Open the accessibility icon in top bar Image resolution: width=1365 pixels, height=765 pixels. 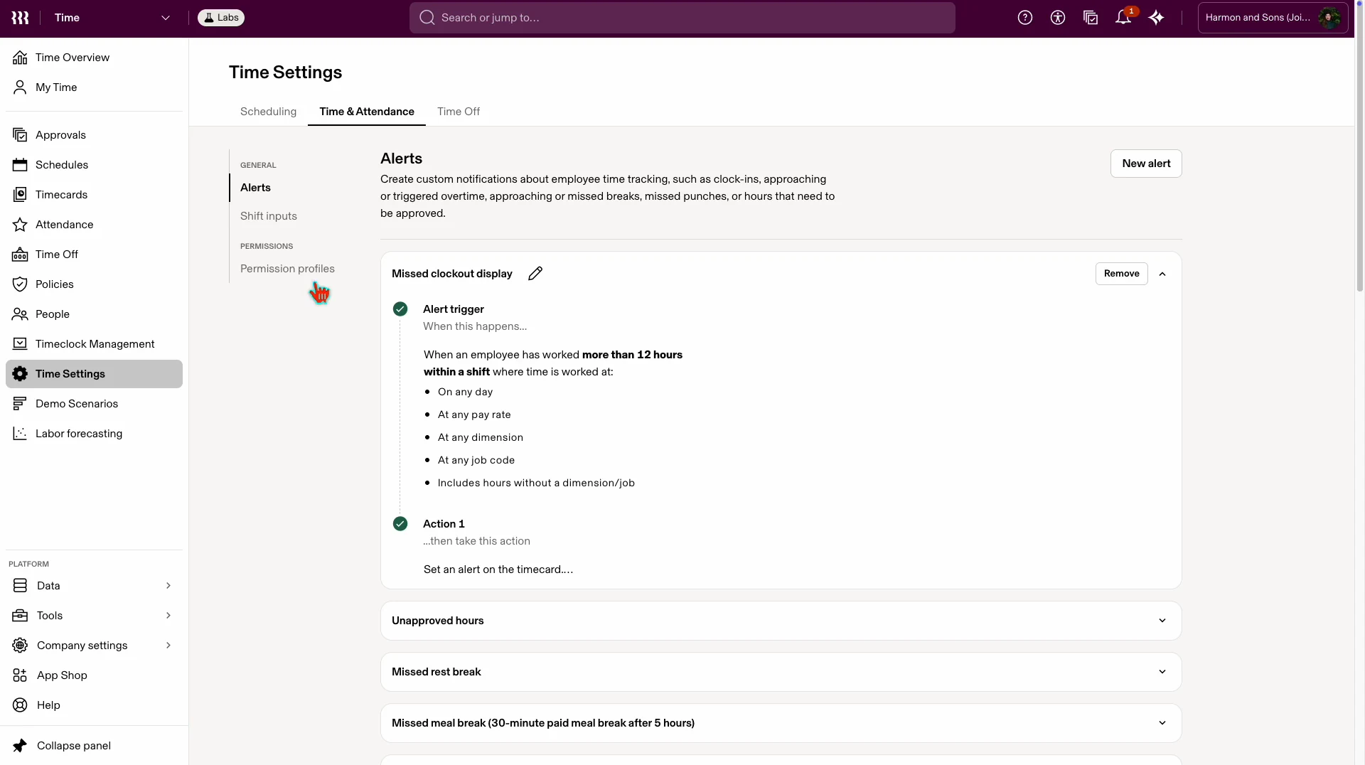coord(1057,18)
